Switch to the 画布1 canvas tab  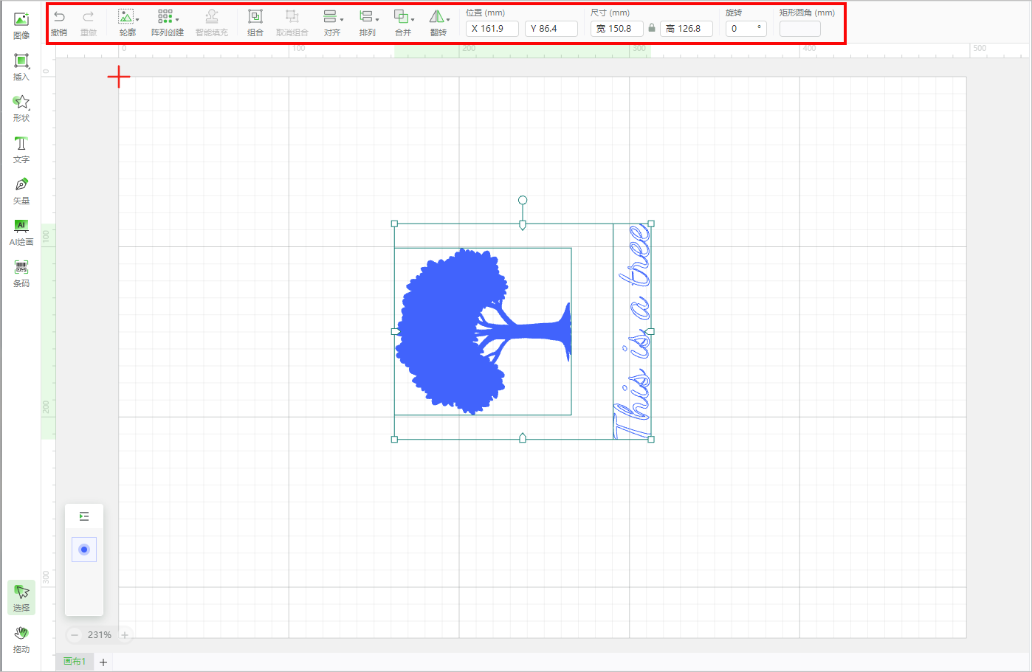tap(75, 662)
